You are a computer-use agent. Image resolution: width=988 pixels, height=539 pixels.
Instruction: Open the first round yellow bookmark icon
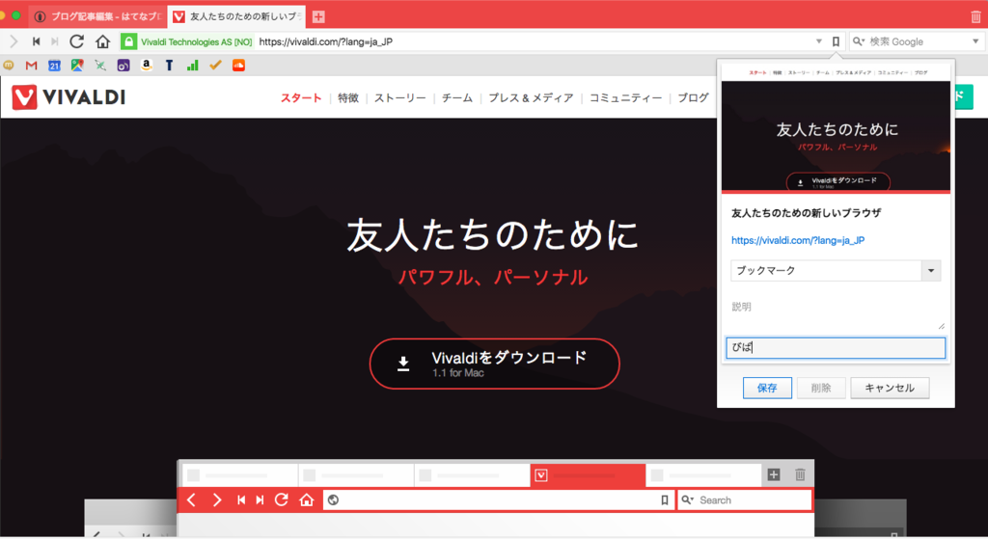pos(8,65)
